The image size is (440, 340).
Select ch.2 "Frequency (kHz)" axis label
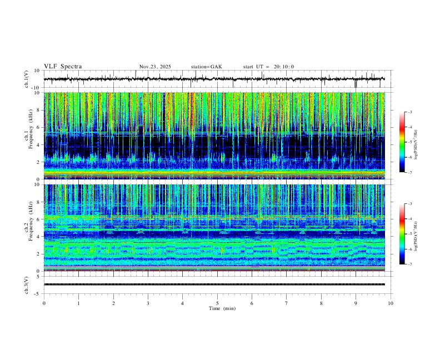31,221
